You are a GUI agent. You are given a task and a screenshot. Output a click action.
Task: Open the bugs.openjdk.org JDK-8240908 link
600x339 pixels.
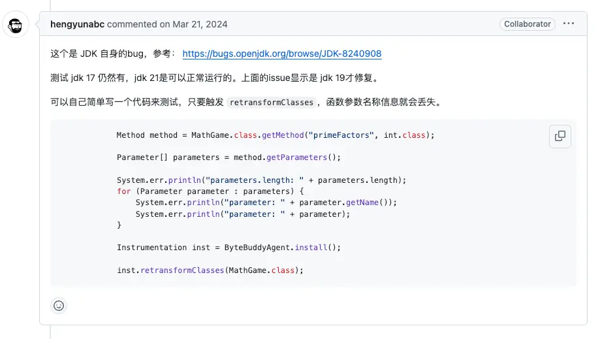(282, 54)
